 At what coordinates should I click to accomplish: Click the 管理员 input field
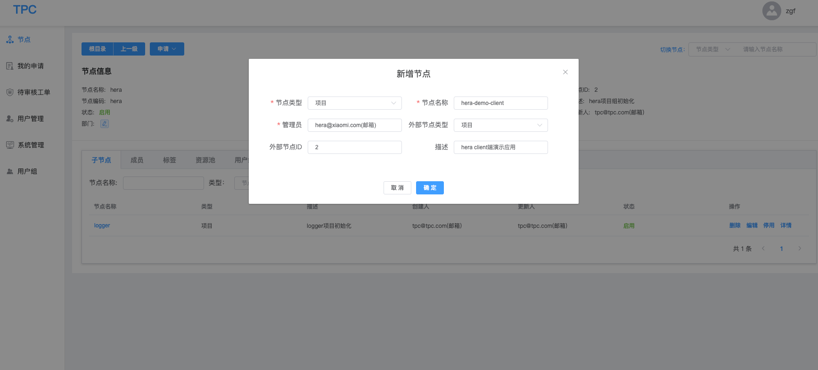click(x=355, y=125)
